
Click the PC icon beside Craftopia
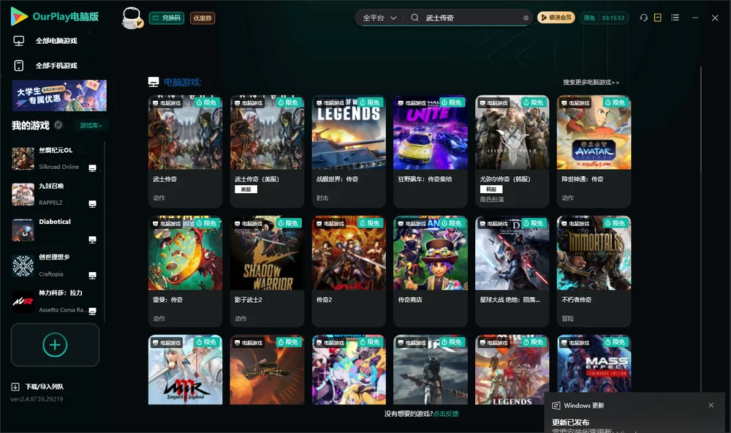pyautogui.click(x=92, y=275)
